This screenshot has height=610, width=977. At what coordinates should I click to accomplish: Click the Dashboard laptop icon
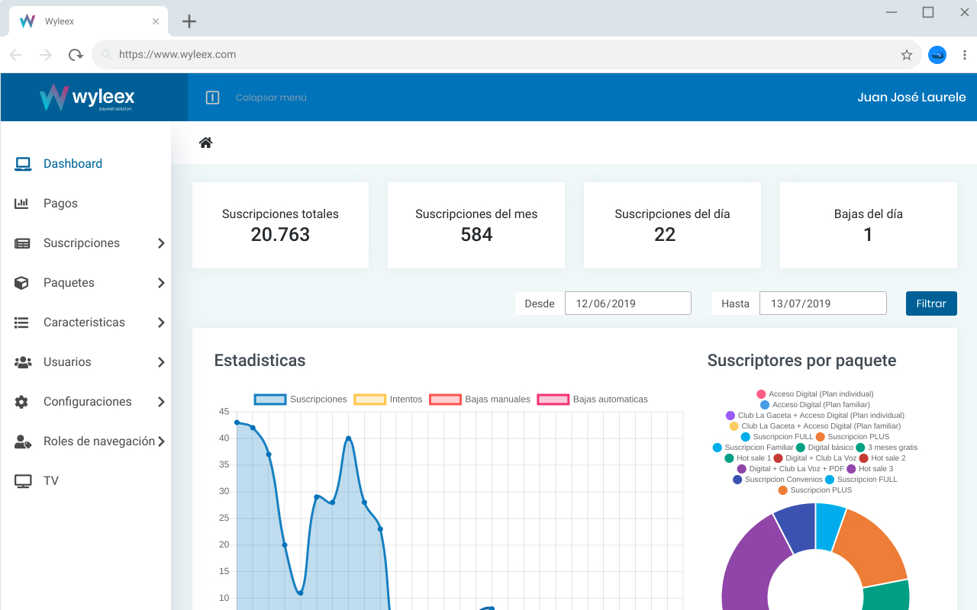pos(23,164)
